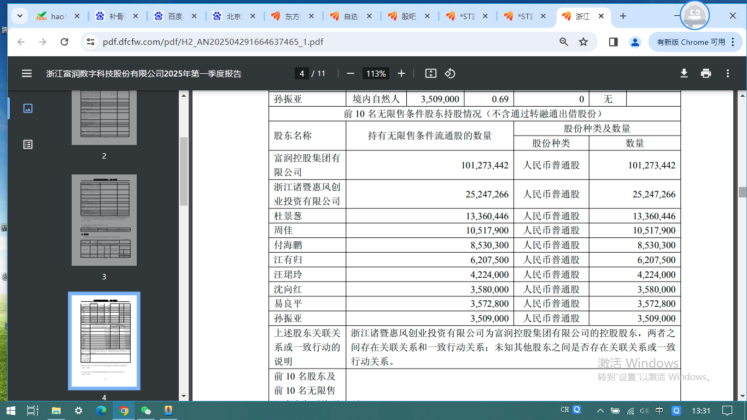Open the Windows Start menu
This screenshot has height=420, width=747.
coord(12,410)
